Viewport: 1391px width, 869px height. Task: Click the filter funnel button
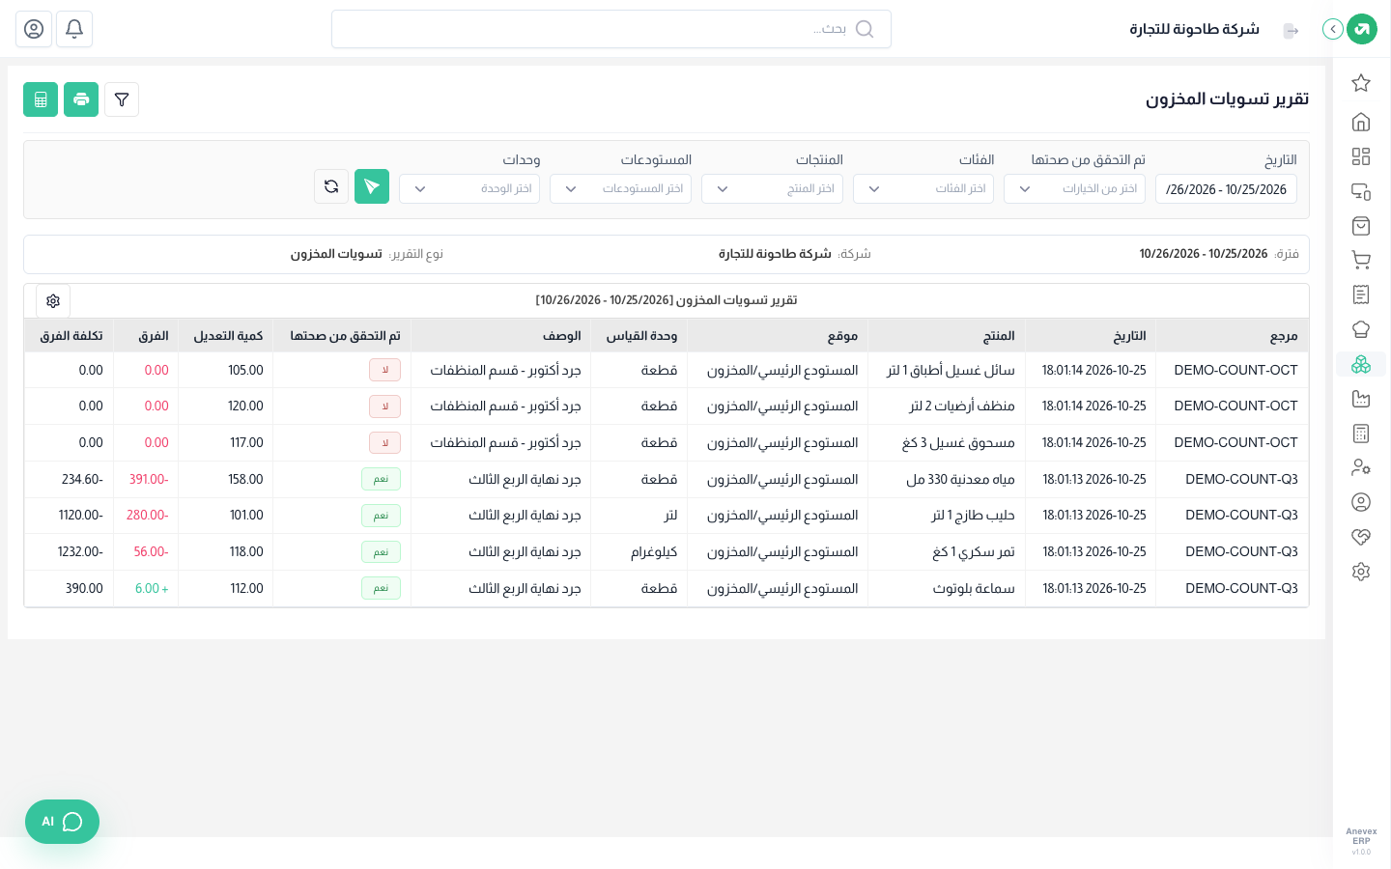tap(122, 99)
